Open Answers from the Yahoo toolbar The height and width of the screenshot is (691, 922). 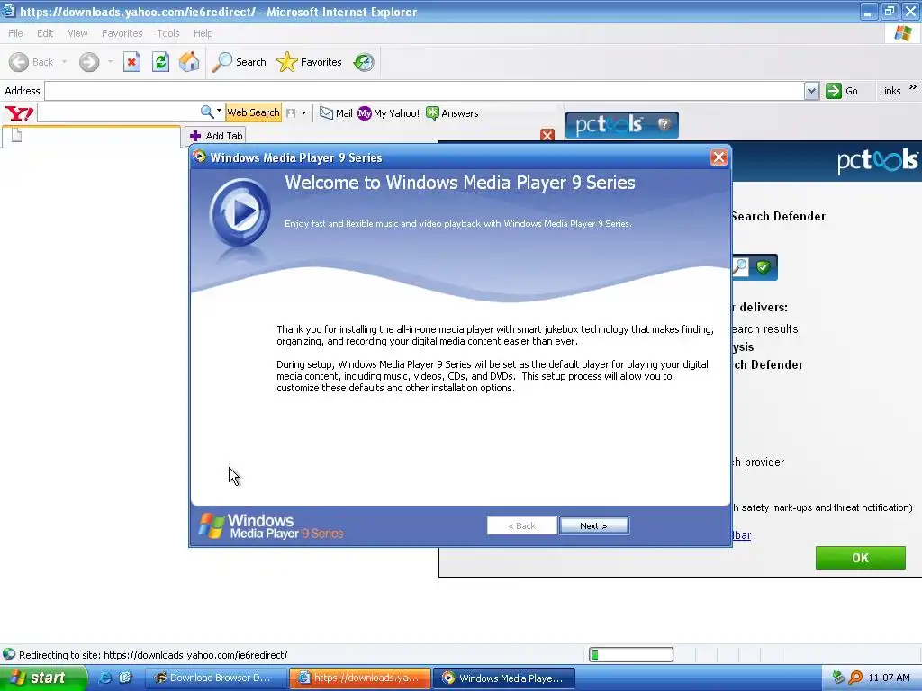click(452, 112)
